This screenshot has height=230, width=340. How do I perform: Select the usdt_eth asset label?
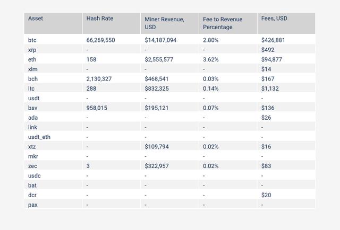[x=39, y=137]
